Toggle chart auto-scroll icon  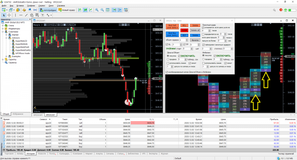coord(114,10)
